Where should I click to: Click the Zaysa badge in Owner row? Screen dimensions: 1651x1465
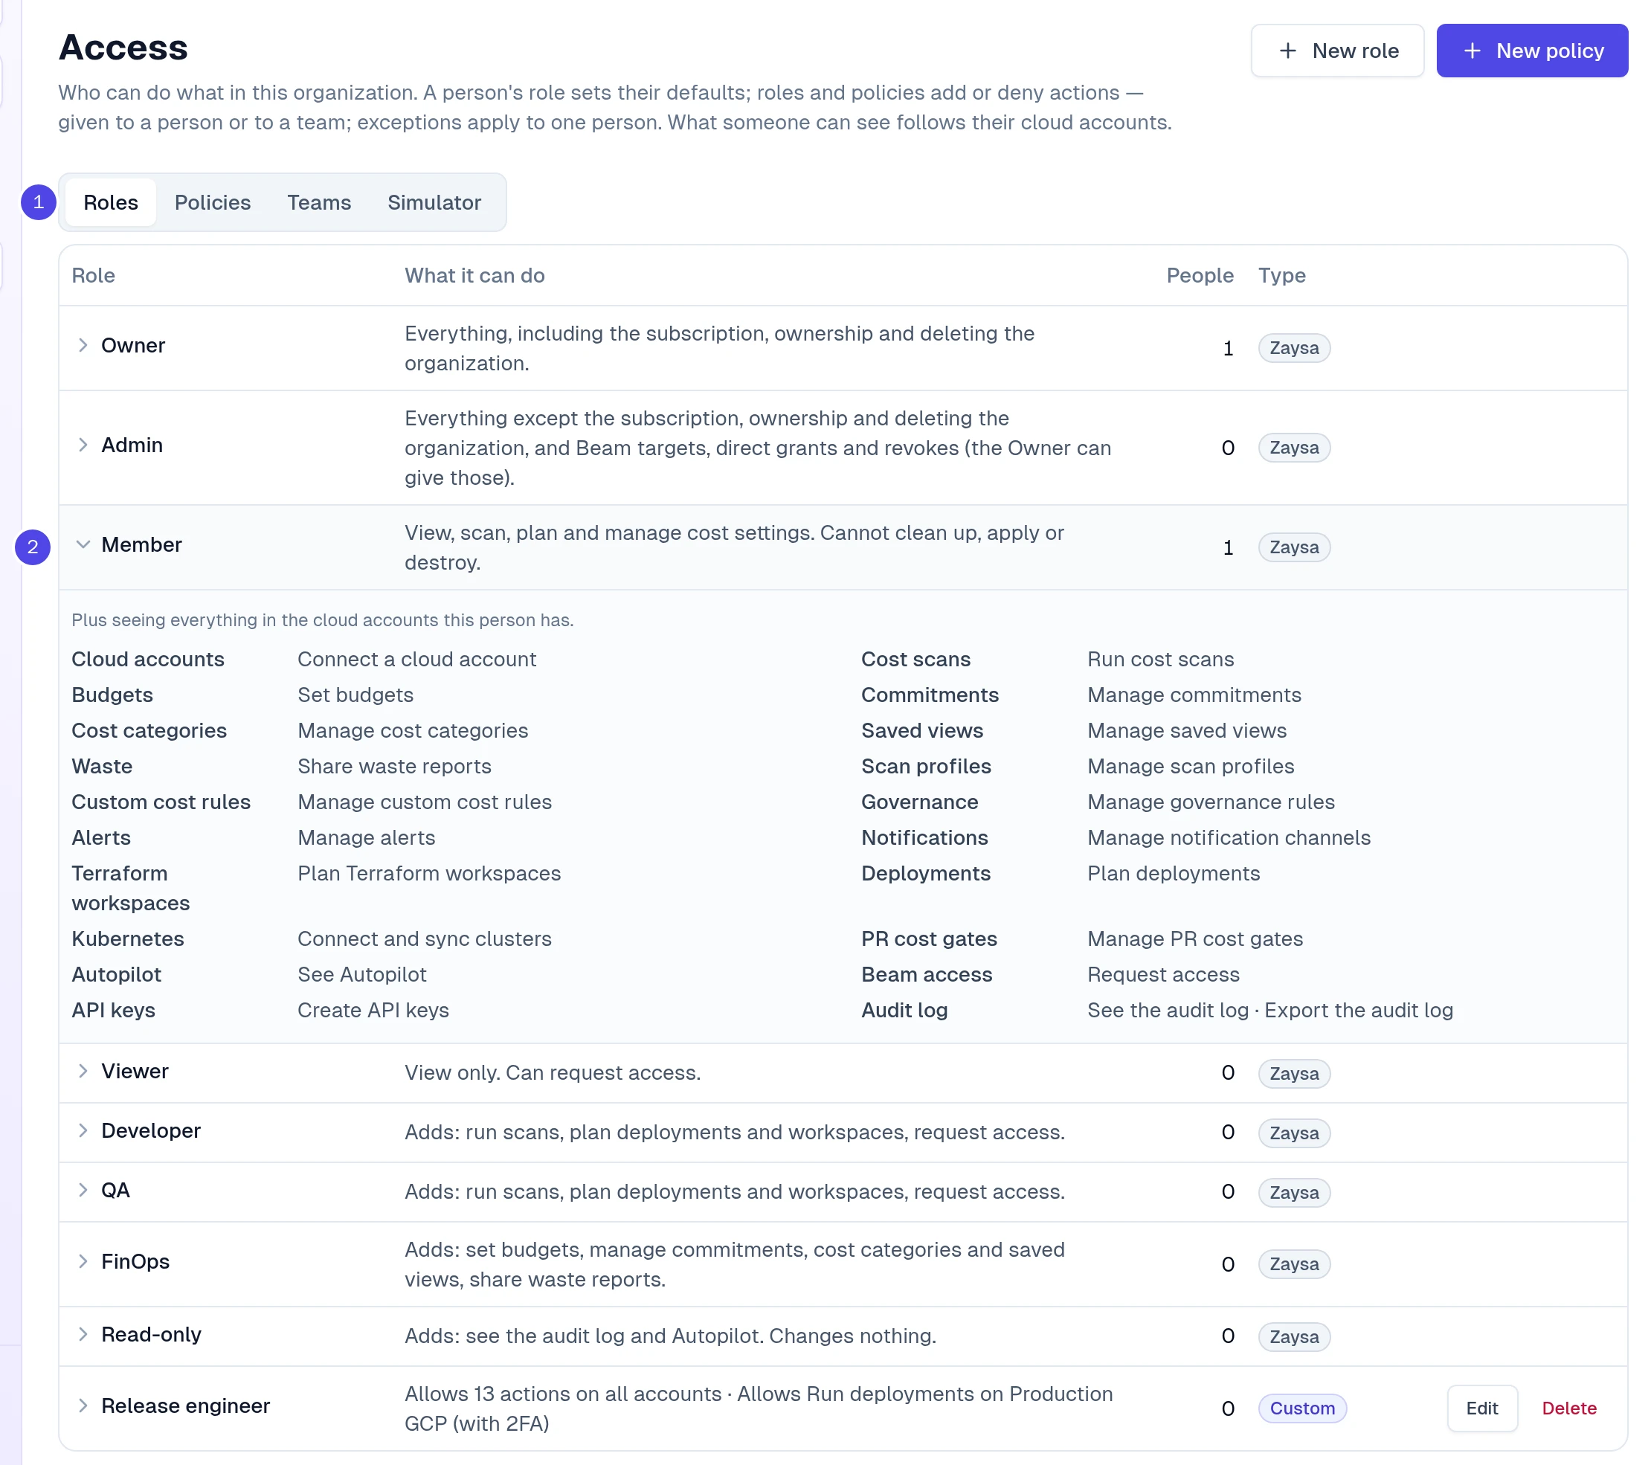coord(1294,348)
